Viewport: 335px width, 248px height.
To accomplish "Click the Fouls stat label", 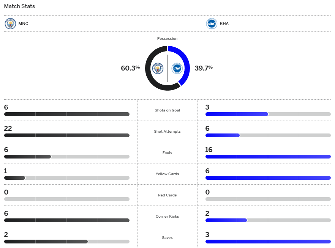I will tap(167, 153).
